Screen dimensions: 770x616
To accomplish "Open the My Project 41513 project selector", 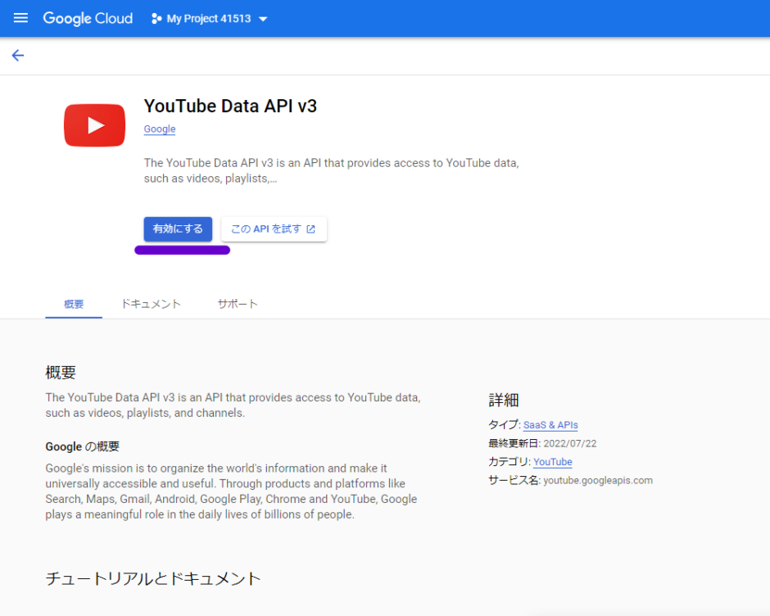I will [208, 18].
